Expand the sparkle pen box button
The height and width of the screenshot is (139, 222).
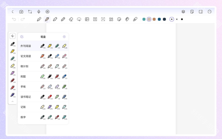point(13,36)
